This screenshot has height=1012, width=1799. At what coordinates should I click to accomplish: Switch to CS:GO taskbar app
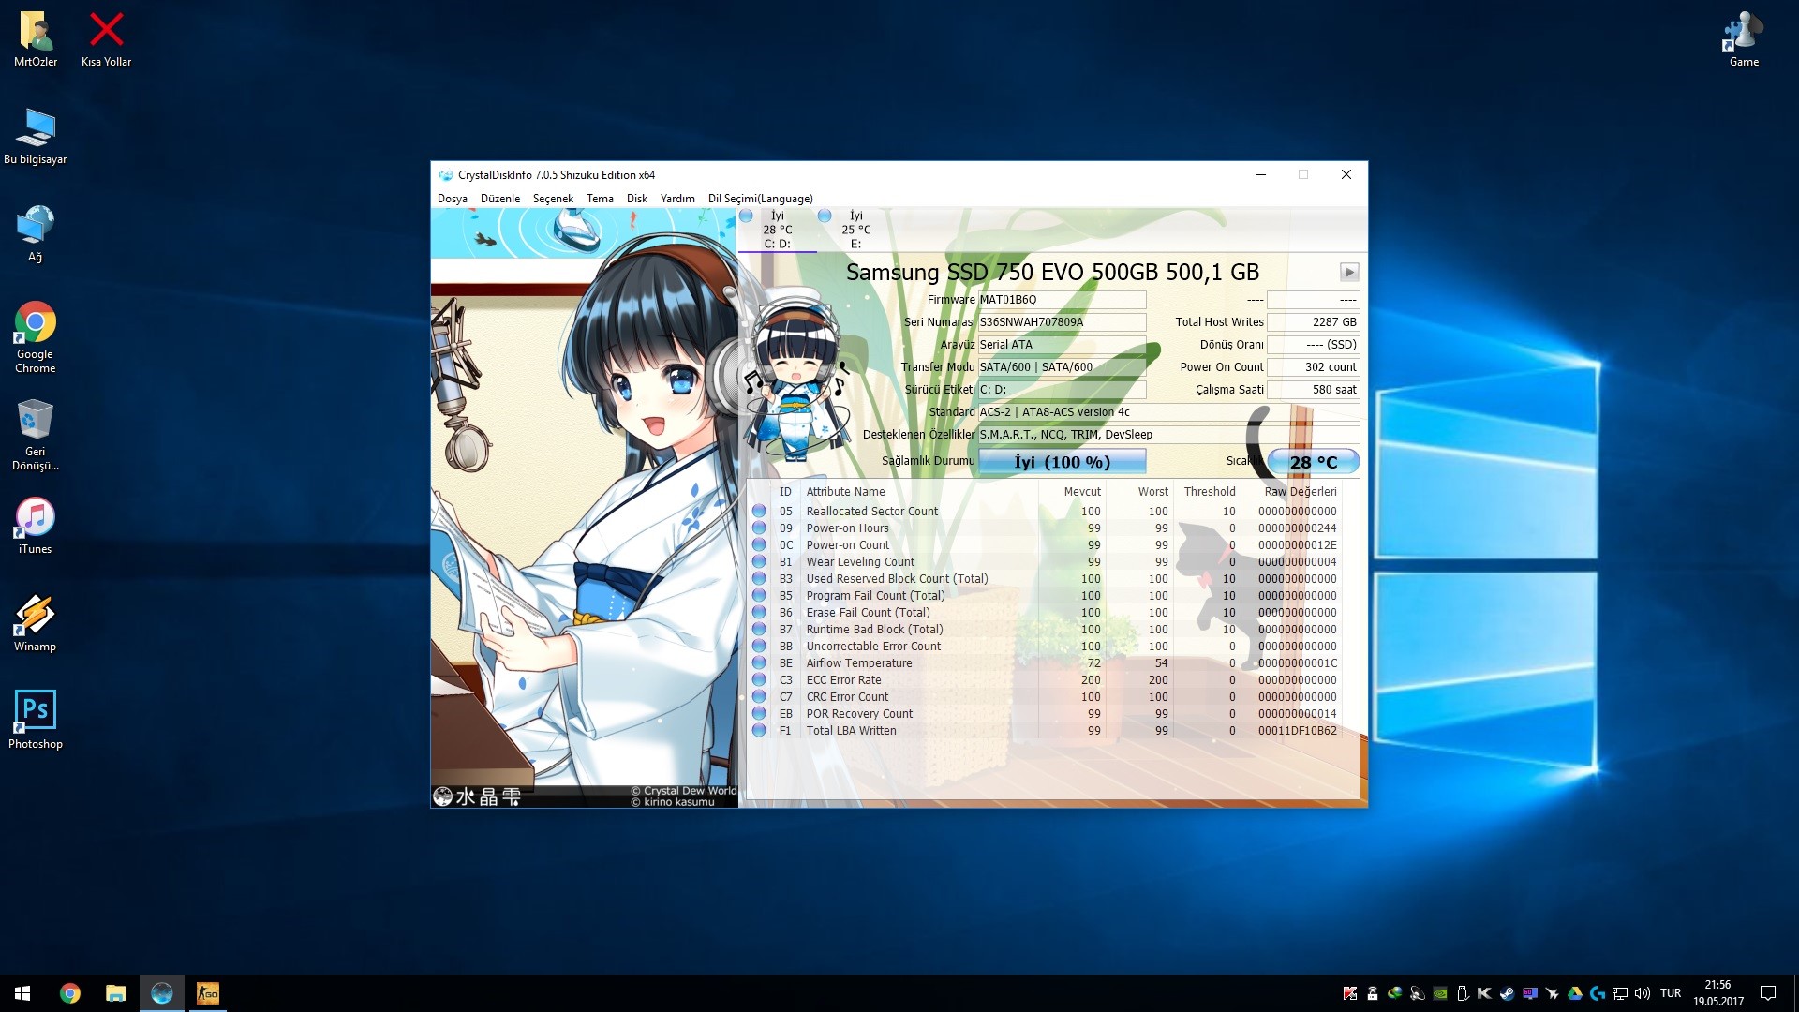point(207,993)
